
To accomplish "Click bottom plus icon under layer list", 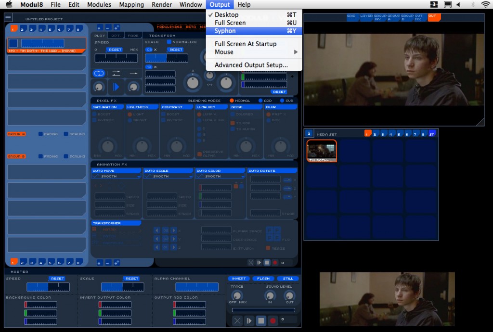I will [x=99, y=263].
